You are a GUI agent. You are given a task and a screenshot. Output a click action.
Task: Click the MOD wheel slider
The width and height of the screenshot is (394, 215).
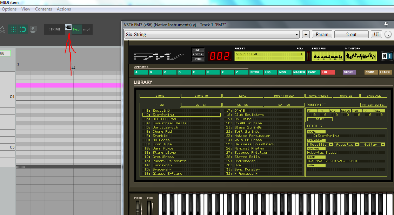(x=150, y=207)
